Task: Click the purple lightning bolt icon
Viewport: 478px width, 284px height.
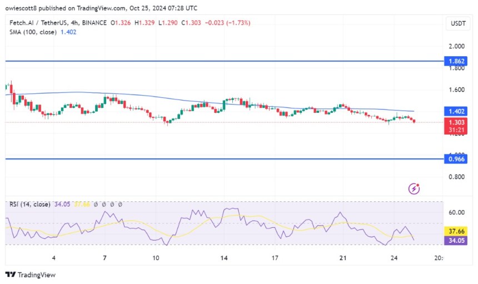Action: click(414, 189)
